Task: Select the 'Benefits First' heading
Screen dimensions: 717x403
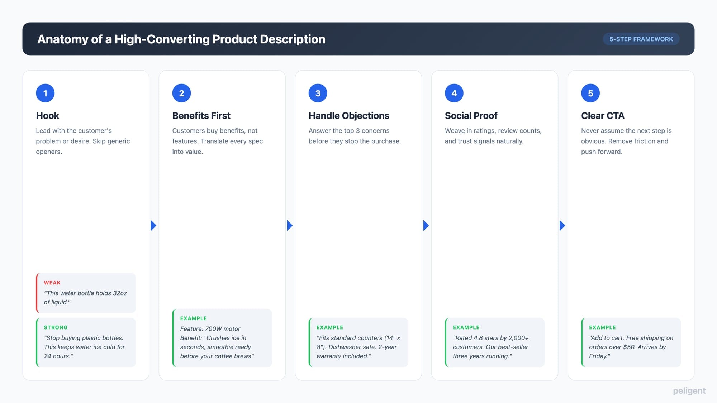Action: 201,116
